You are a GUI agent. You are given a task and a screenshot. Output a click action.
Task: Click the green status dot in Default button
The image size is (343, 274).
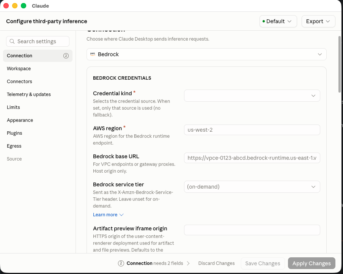click(264, 21)
